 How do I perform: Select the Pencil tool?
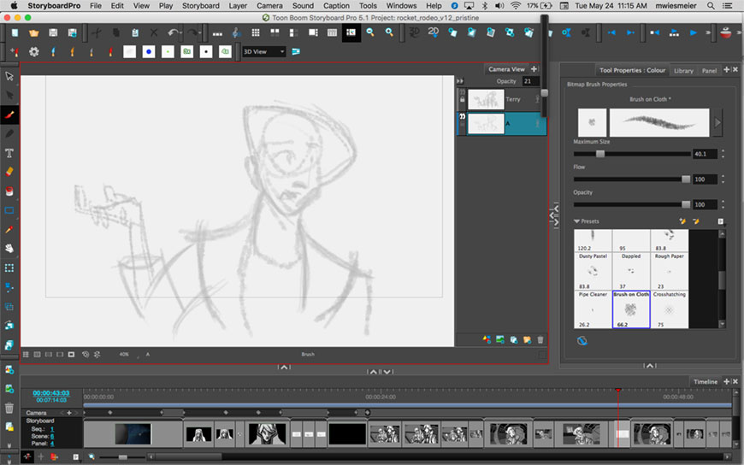tap(9, 134)
